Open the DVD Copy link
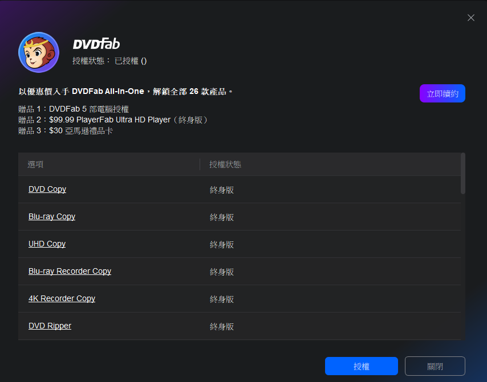The height and width of the screenshot is (382, 487). coord(47,189)
